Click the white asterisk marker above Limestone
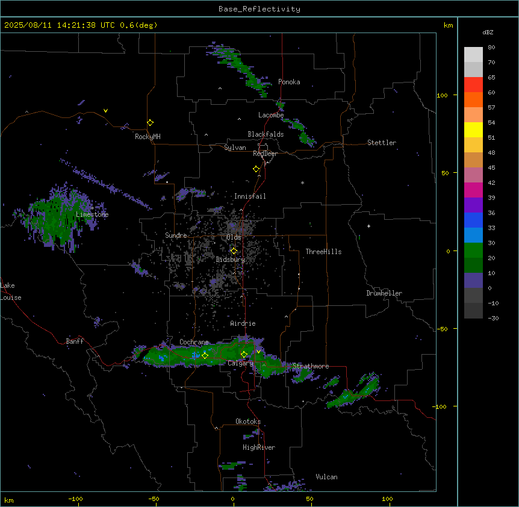This screenshot has height=507, width=519. (92, 208)
